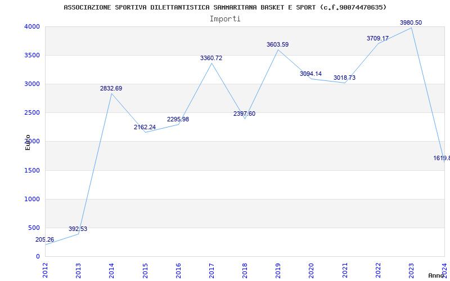Select data label 2397.60
This screenshot has height=281, width=450.
point(244,114)
